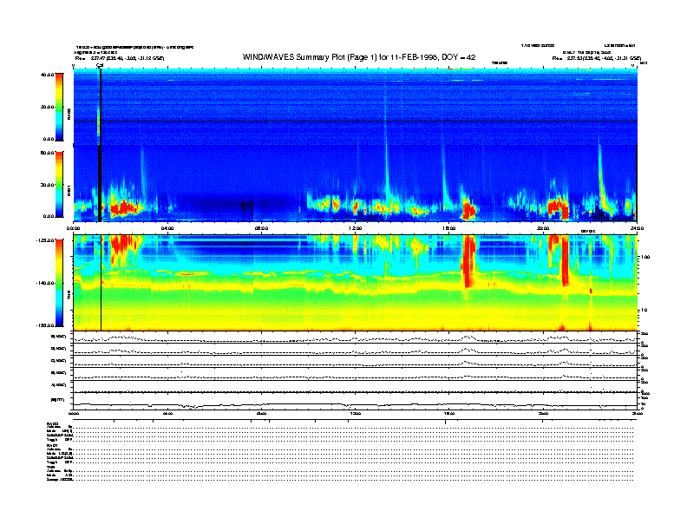The image size is (687, 531).
Task: Click the 16:00 label under RAD1 spectrogram
Action: pos(449,228)
